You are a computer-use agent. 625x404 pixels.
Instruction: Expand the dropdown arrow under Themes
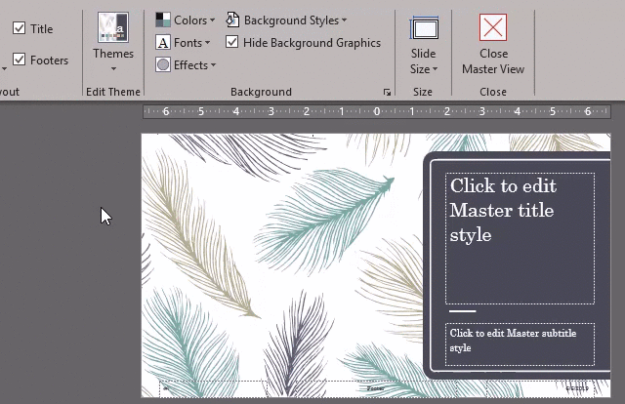coord(113,69)
